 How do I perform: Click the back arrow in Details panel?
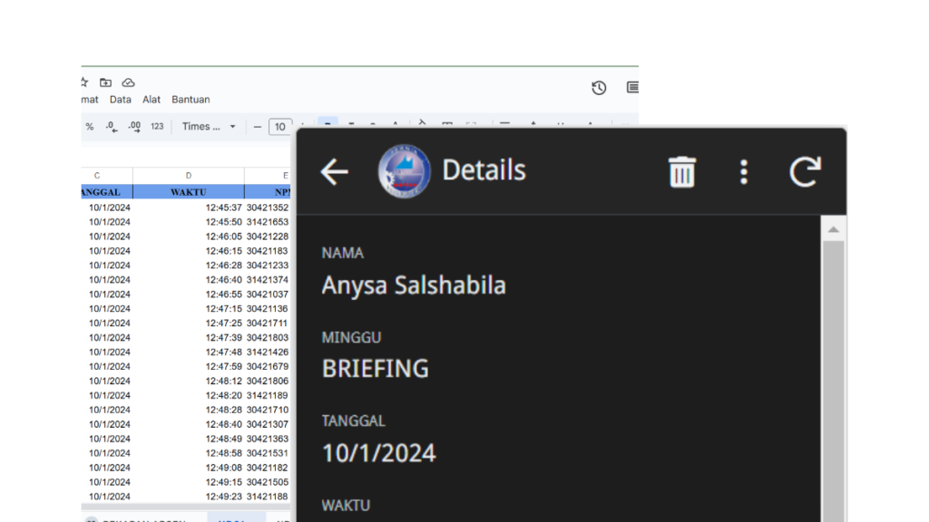334,171
